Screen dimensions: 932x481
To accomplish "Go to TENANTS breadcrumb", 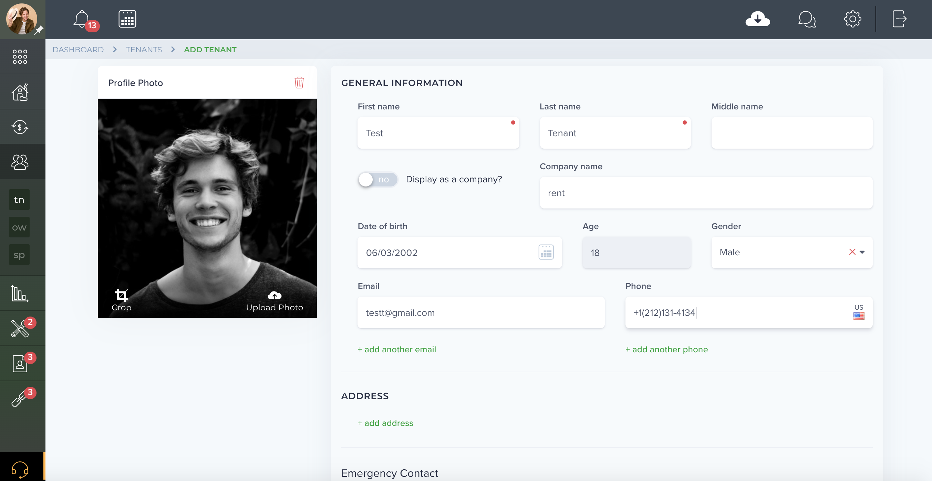I will 144,50.
